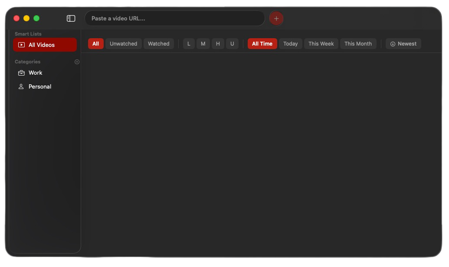Open the Work category
This screenshot has height=267, width=449.
36,73
